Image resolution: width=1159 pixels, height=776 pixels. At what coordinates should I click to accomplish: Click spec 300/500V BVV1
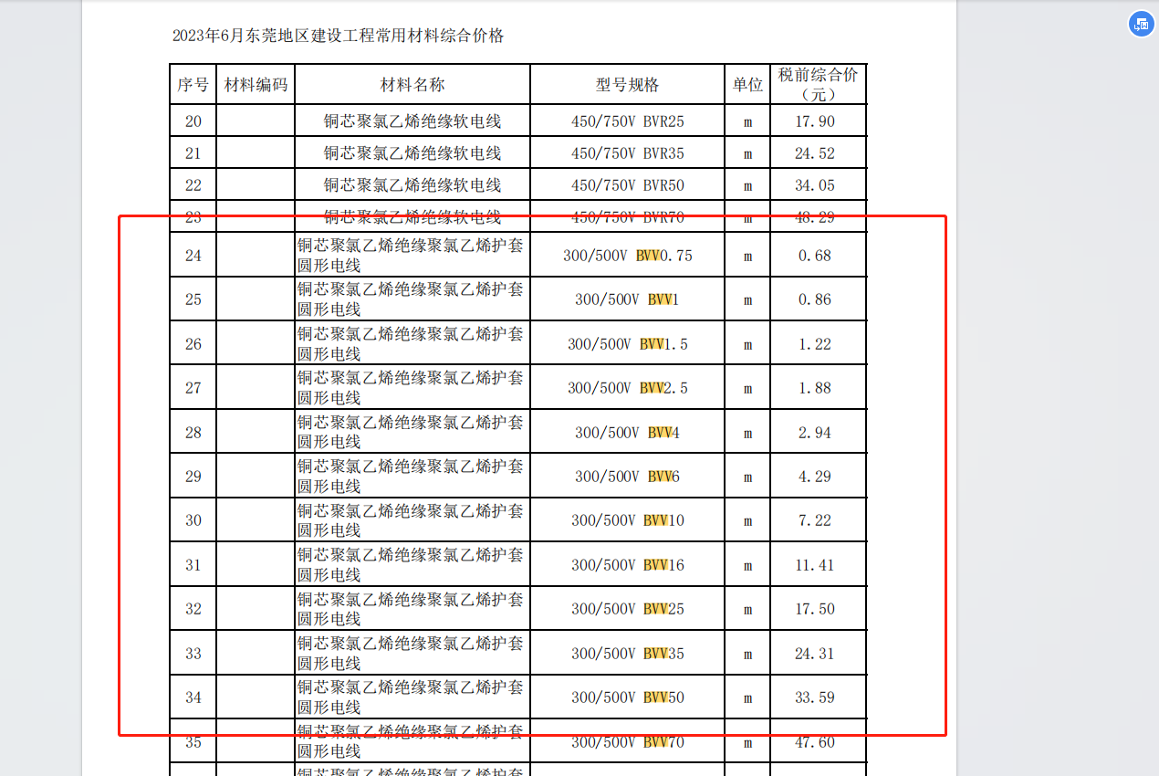coord(627,299)
